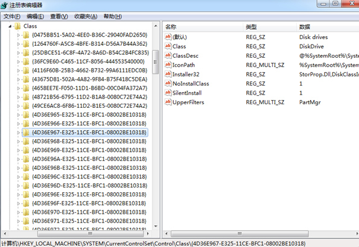This screenshot has width=359, height=247.
Task: Open the 查看(V) menu
Action: pyautogui.click(x=59, y=16)
